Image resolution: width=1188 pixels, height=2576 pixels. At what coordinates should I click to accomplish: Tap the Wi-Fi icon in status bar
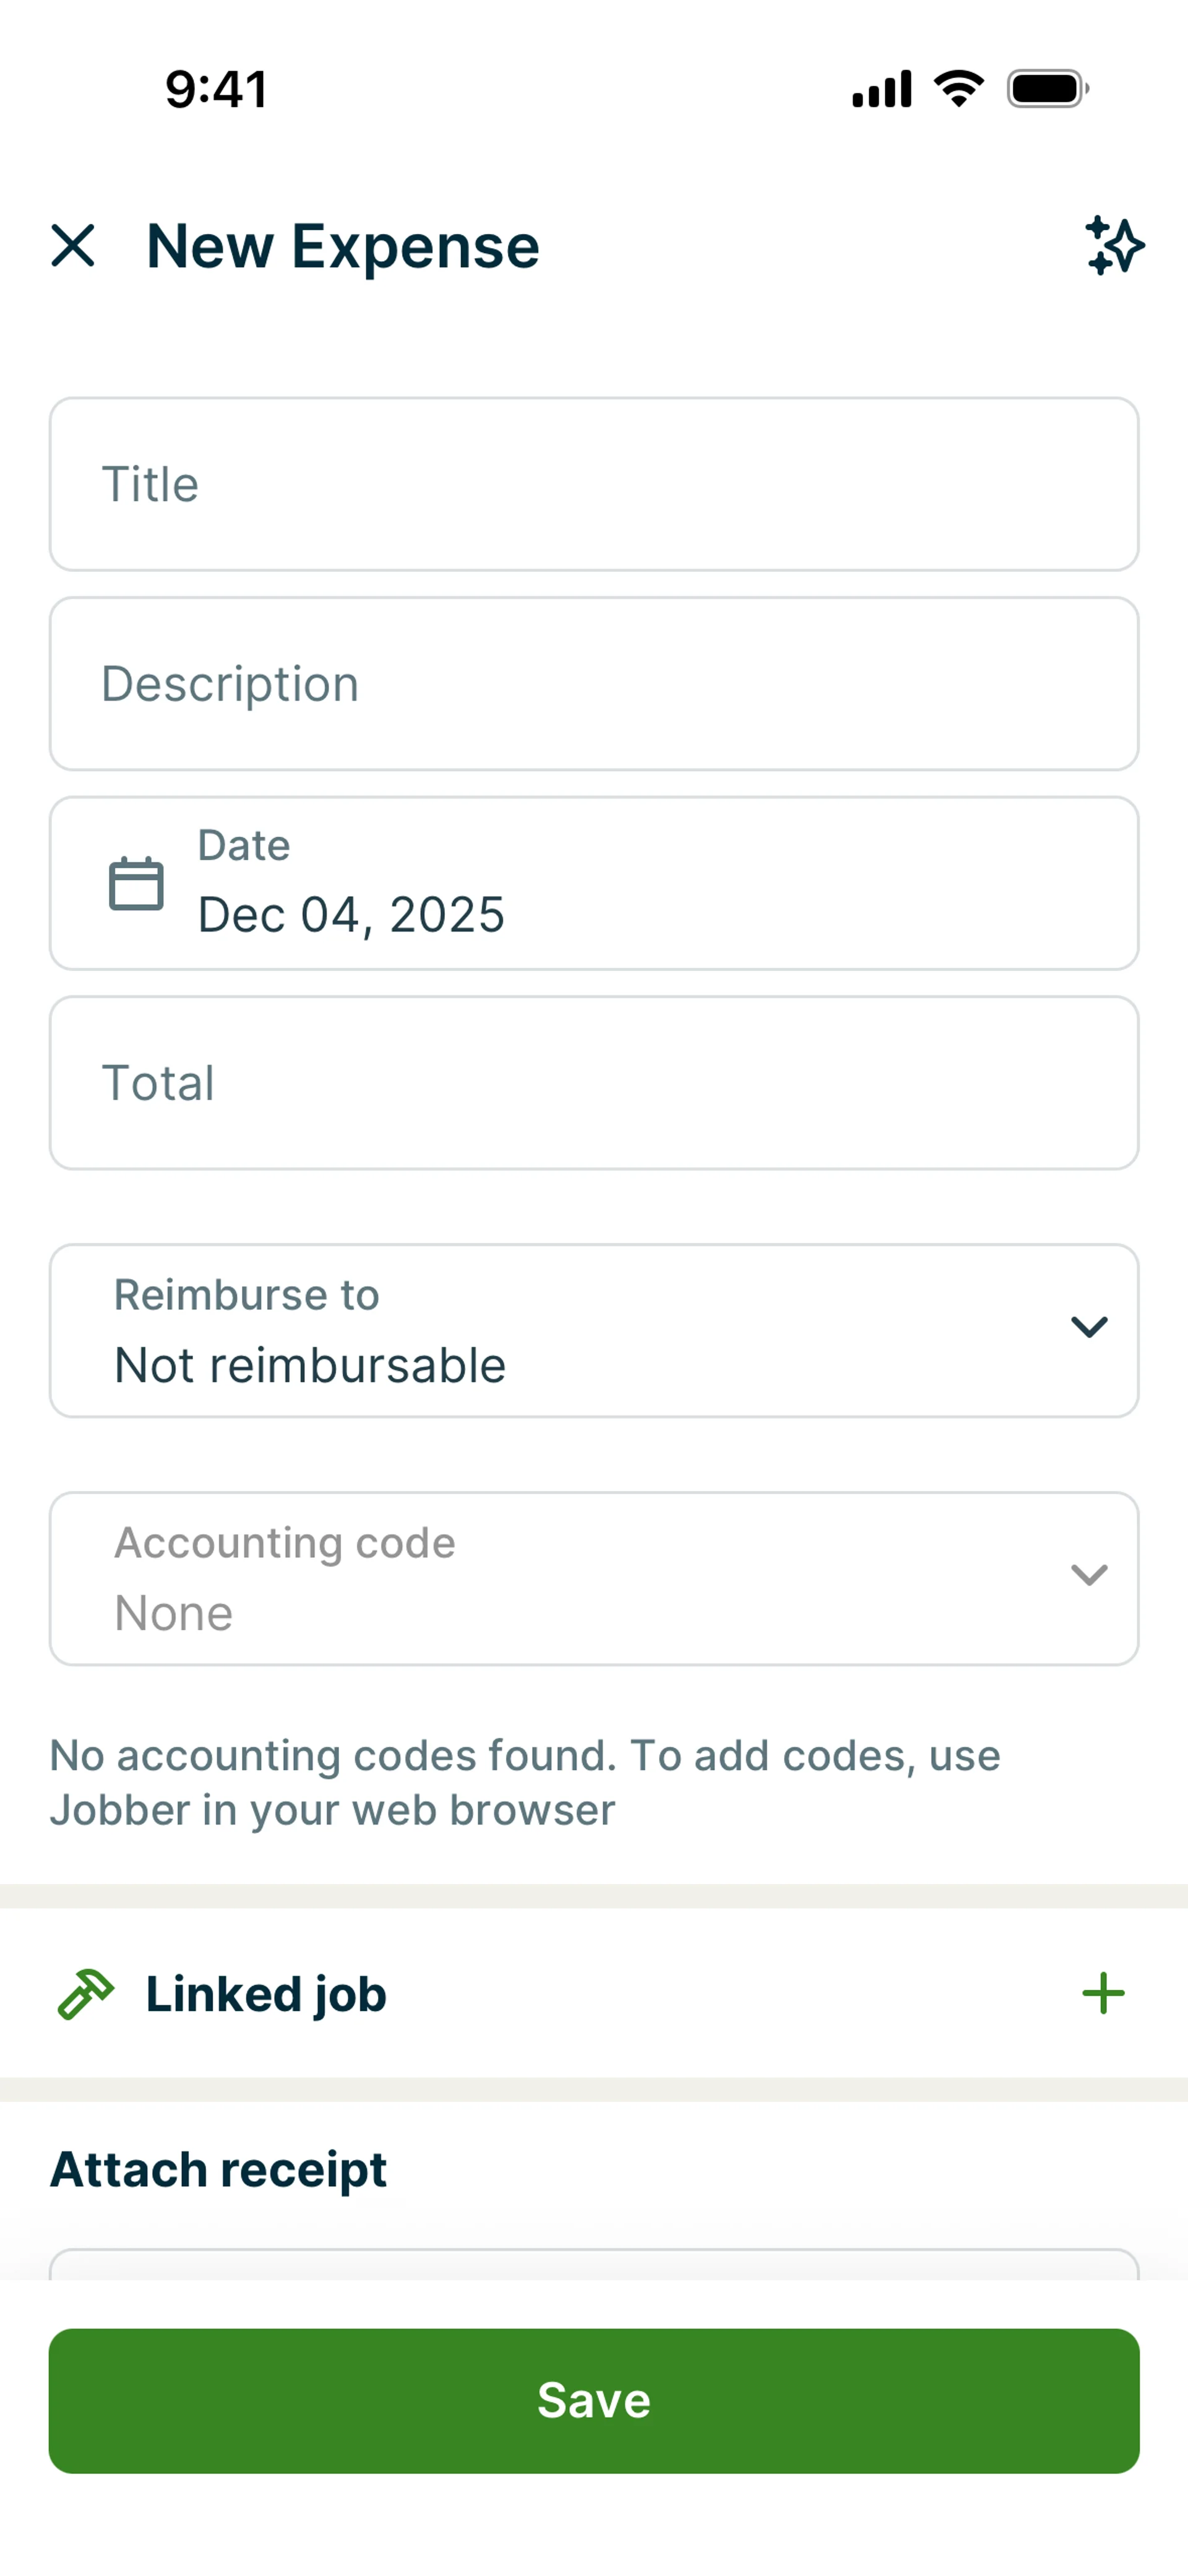958,89
